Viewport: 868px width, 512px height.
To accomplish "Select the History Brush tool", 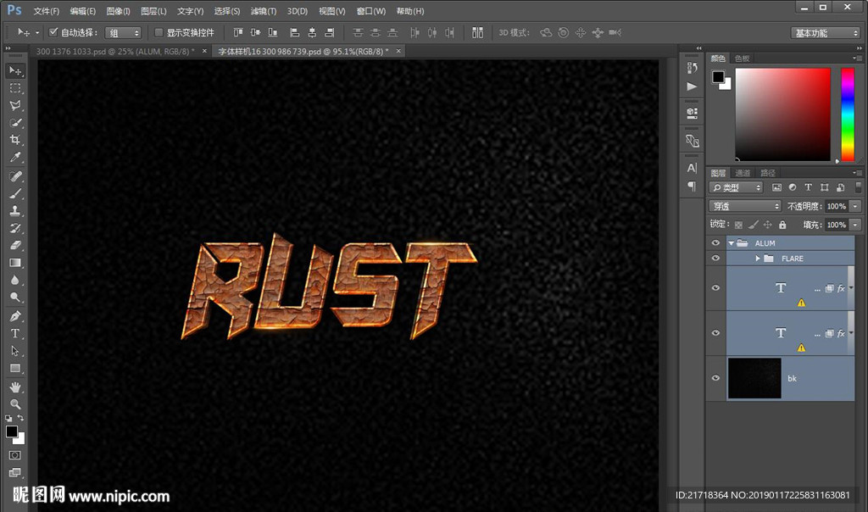I will tap(15, 227).
